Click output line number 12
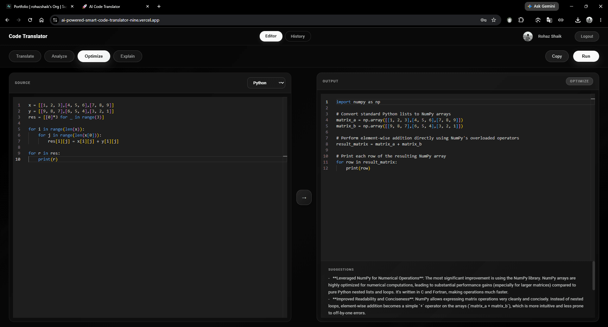The image size is (608, 327). pos(326,168)
